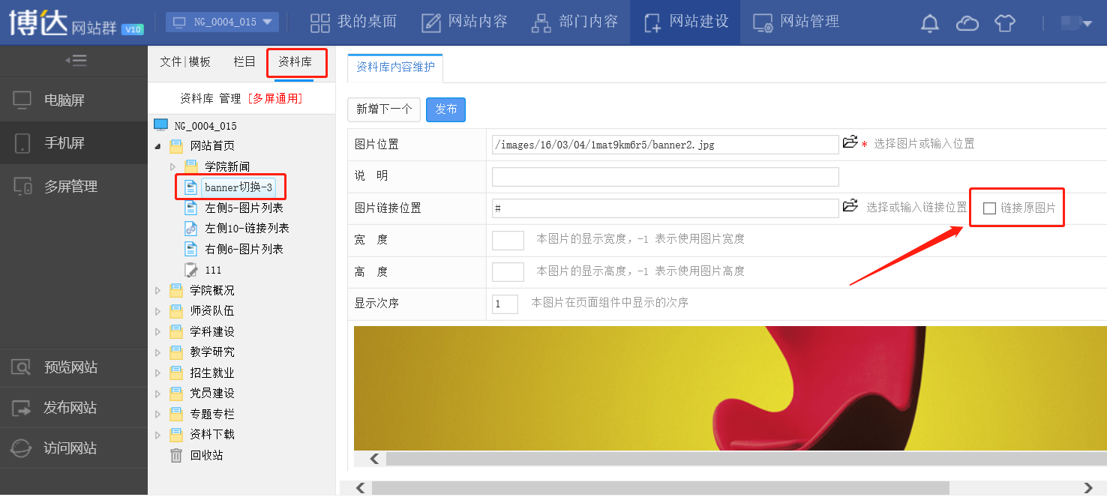This screenshot has width=1107, height=497.
Task: Open the recycle bin 回收站
Action: [205, 455]
